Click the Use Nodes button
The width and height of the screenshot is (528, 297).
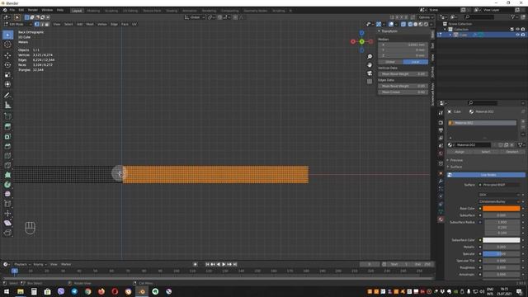(x=486, y=175)
